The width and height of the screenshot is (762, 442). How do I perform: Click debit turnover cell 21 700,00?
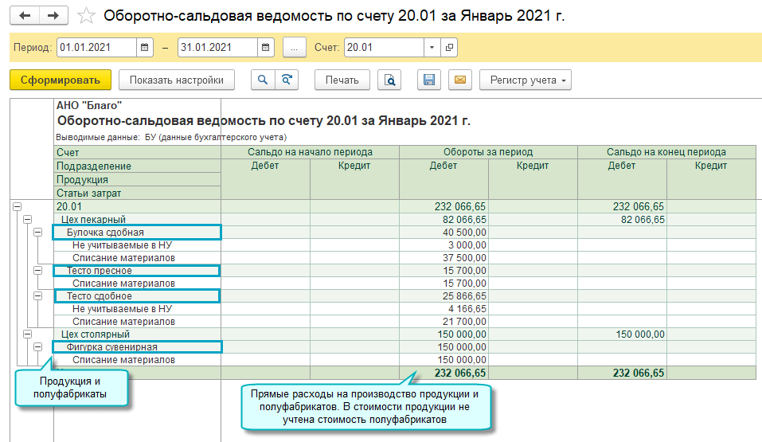pos(444,322)
